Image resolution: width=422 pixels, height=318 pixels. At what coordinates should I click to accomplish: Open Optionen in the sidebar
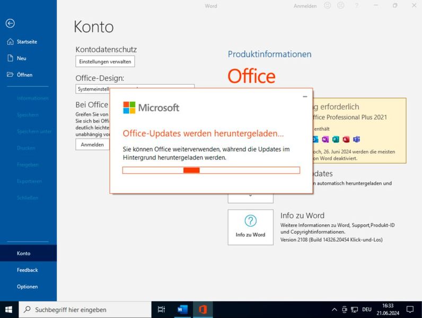coord(28,287)
